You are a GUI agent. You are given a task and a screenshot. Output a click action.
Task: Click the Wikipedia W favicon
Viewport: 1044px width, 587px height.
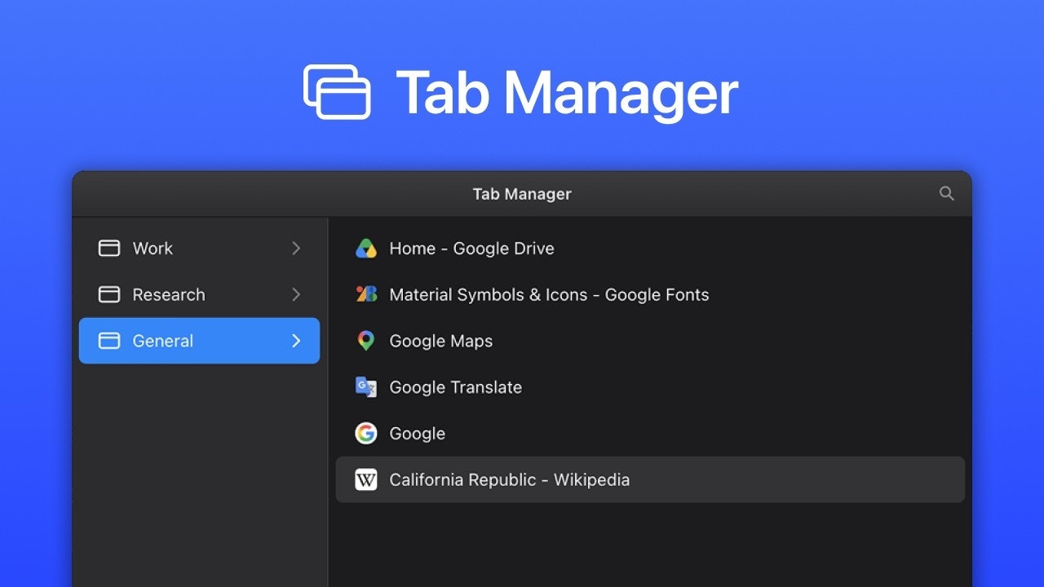366,479
